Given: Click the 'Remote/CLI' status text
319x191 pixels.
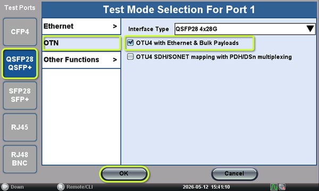Looking at the screenshot, I should tap(80, 187).
